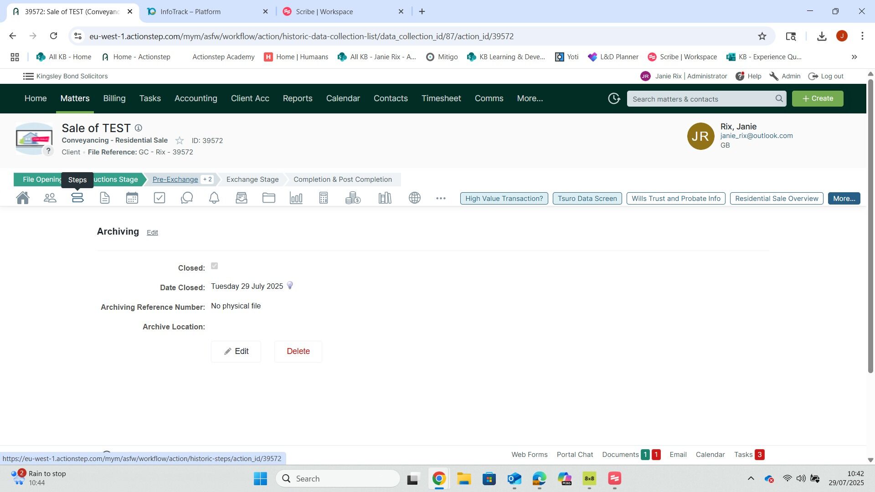This screenshot has height=492, width=875.
Task: Open the matter calendar icon
Action: point(132,198)
